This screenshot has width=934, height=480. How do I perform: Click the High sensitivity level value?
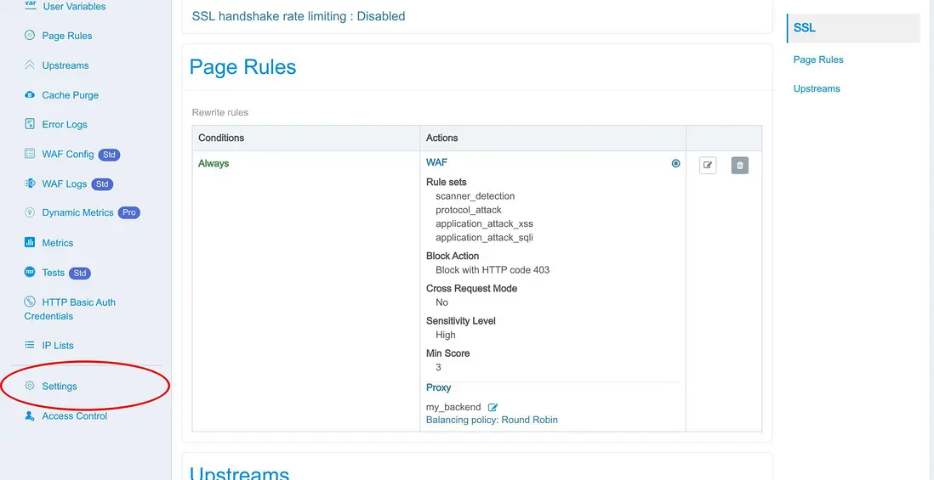pyautogui.click(x=446, y=335)
